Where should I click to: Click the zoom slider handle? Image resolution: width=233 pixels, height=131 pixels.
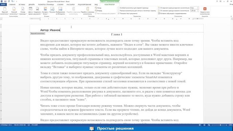[220, 125]
